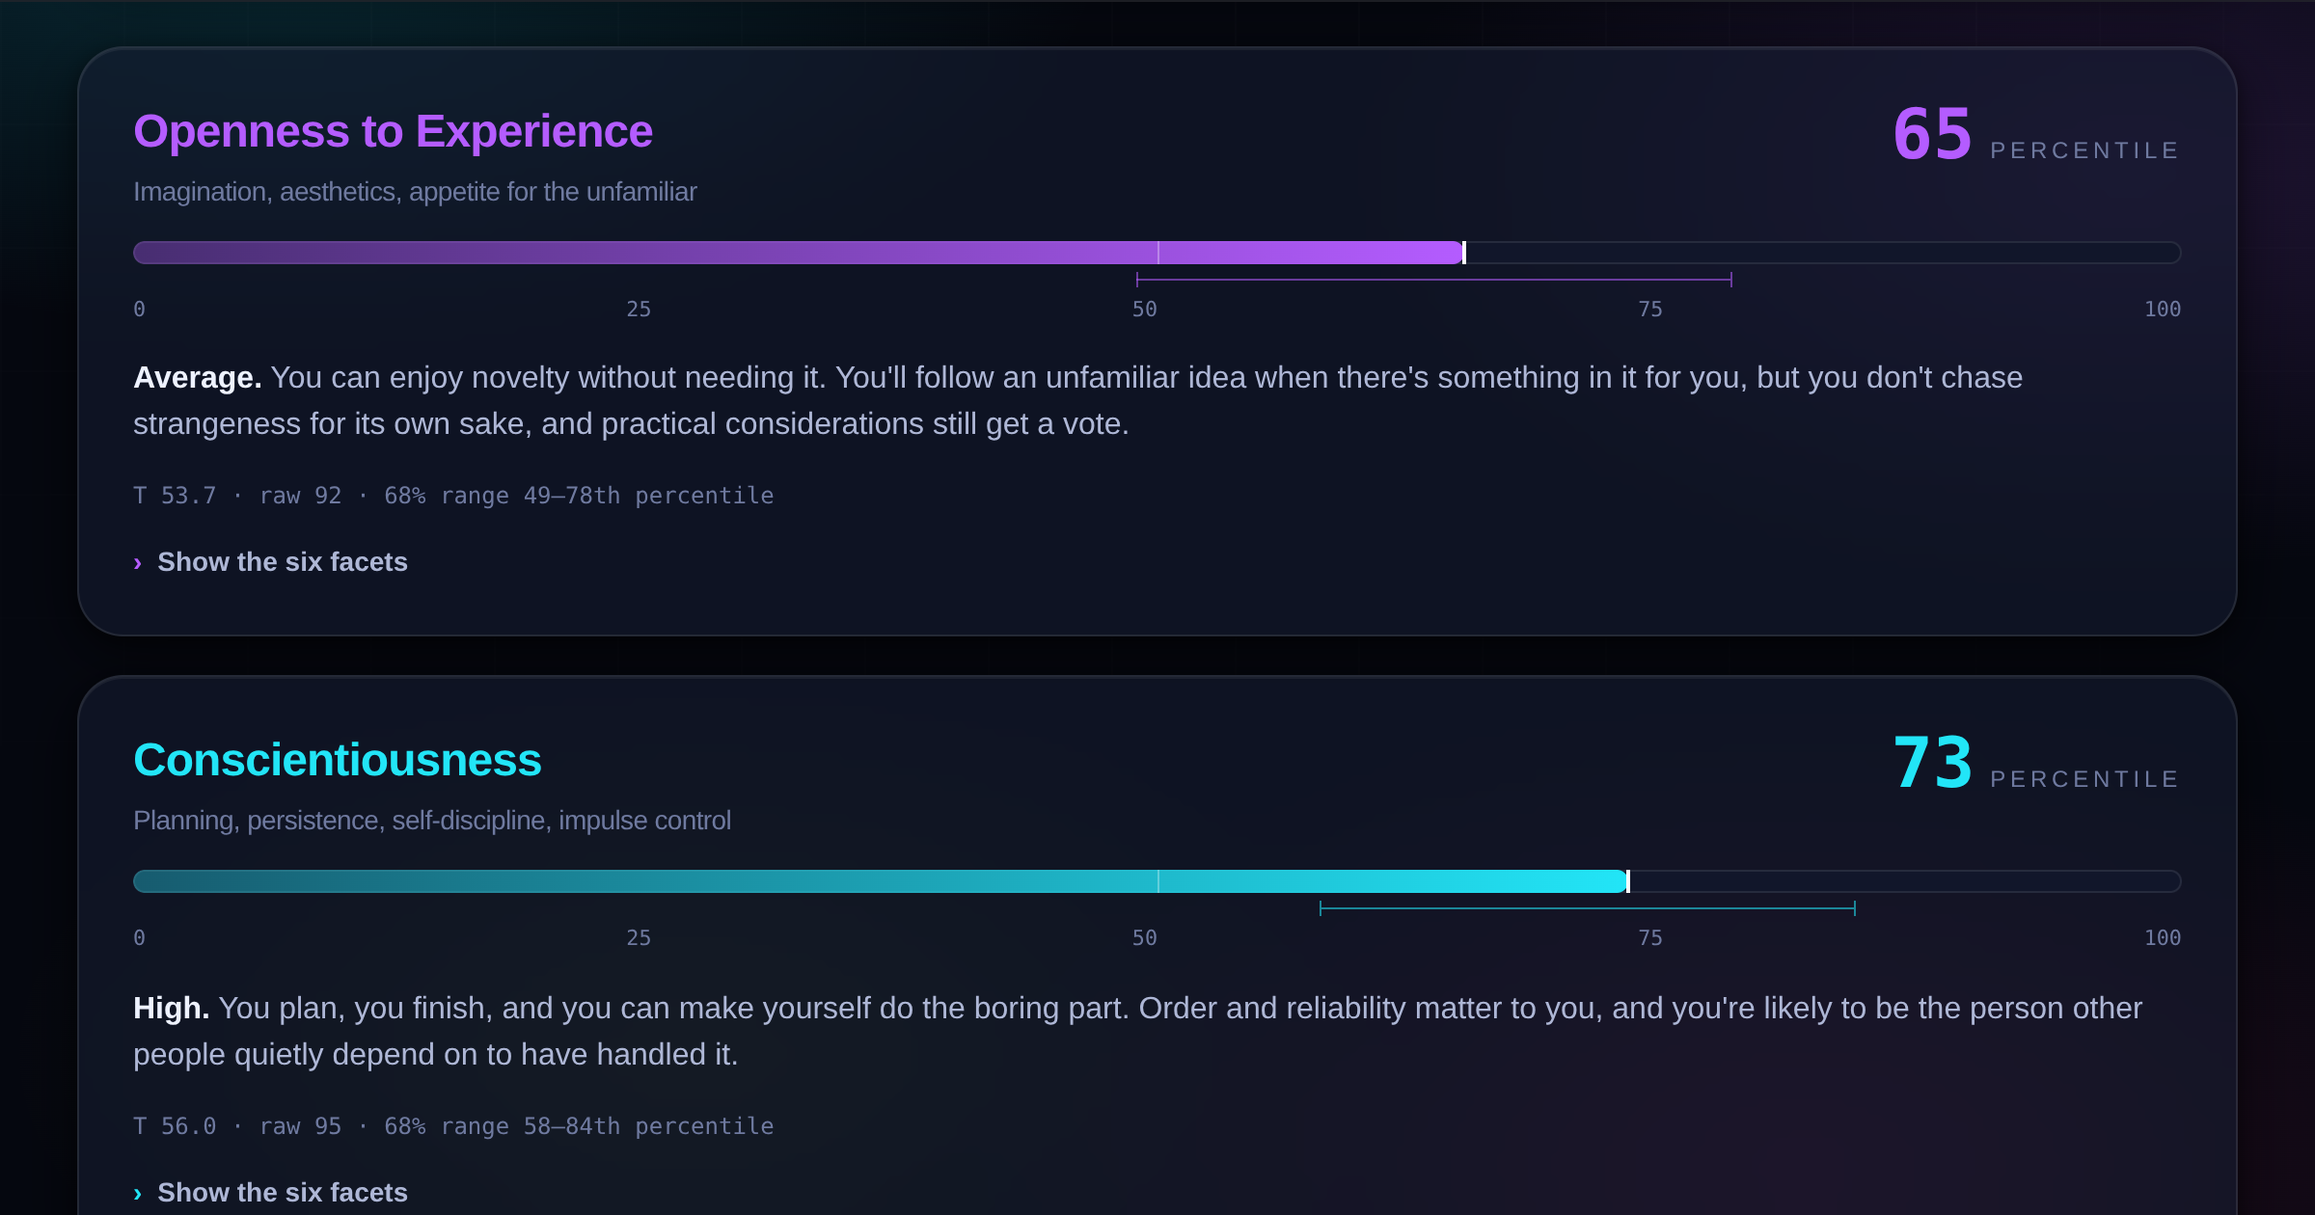Click the Openness stats line 'T 53.7'
This screenshot has width=2315, height=1215.
(x=453, y=496)
